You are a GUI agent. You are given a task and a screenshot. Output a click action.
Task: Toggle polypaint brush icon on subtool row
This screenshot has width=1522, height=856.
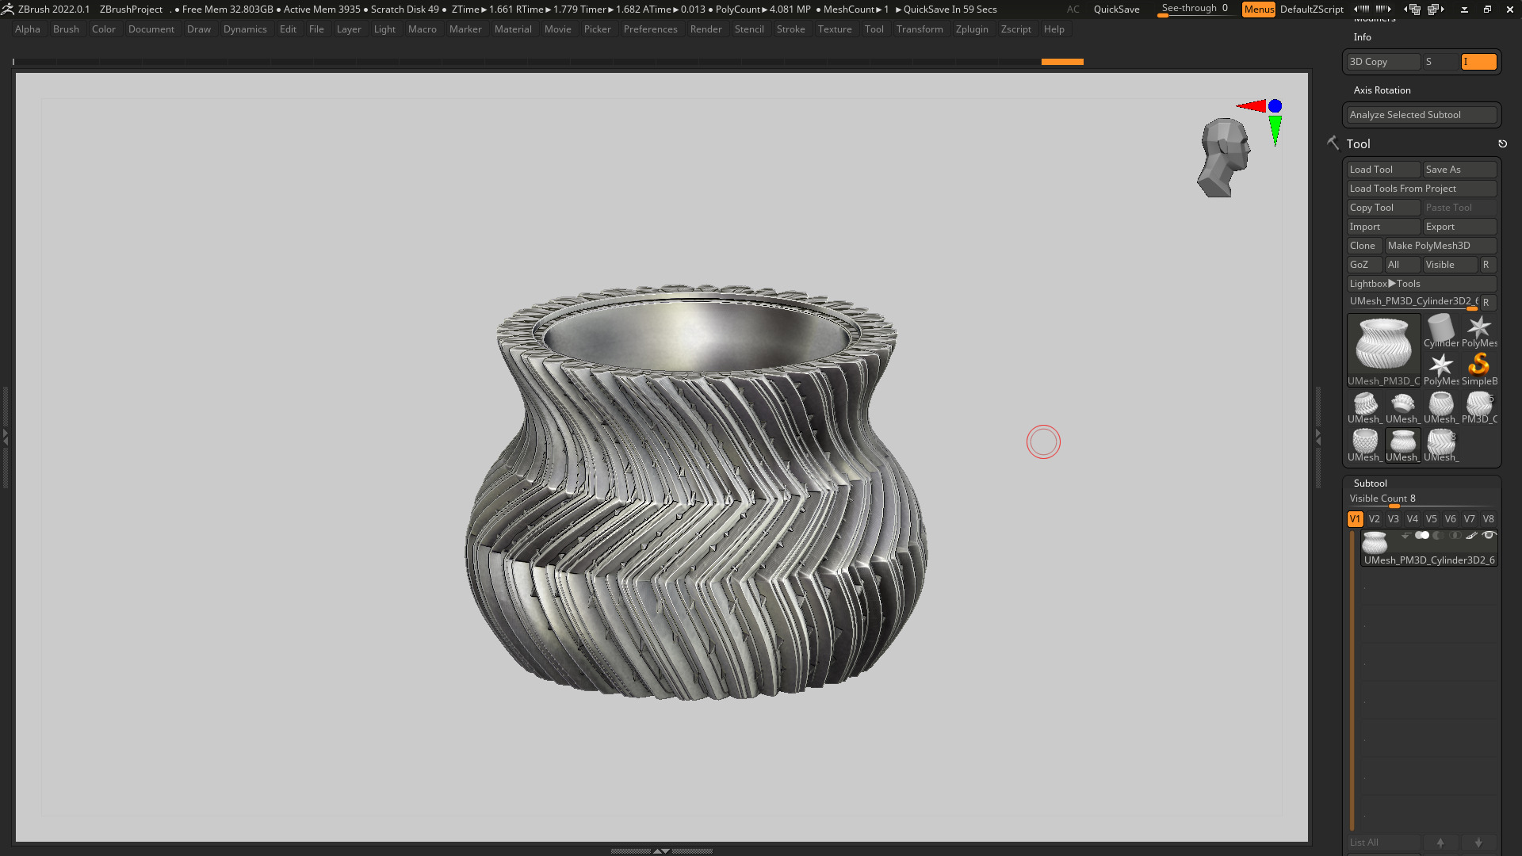pos(1472,536)
